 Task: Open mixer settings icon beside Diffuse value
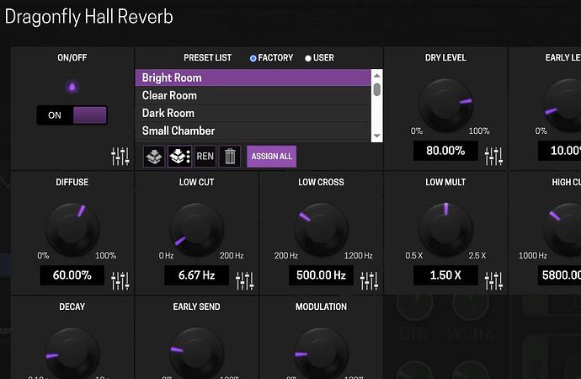click(120, 280)
